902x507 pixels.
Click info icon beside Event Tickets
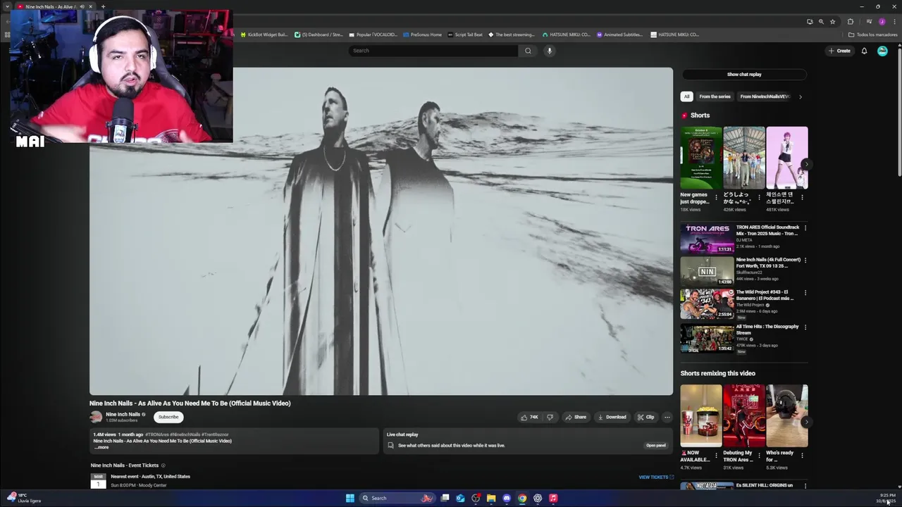pos(163,465)
